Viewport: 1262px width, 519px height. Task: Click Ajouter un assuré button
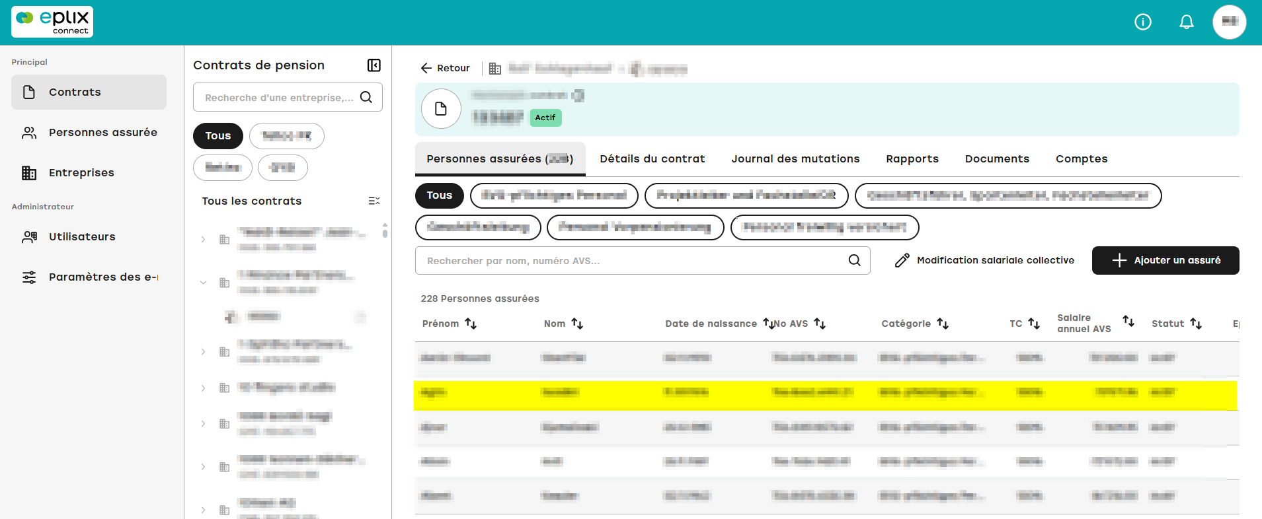tap(1165, 260)
